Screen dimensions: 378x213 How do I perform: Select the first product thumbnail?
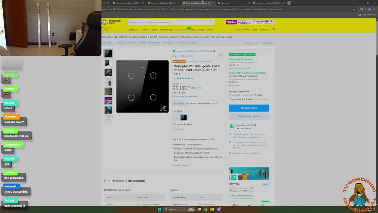(108, 53)
